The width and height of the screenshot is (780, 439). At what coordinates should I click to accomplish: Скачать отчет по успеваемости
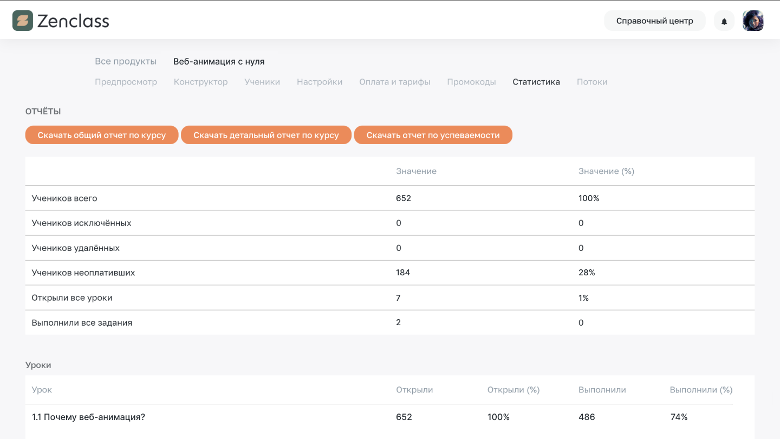click(433, 134)
